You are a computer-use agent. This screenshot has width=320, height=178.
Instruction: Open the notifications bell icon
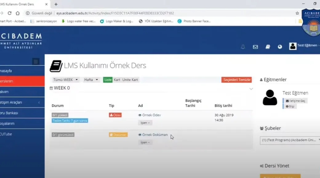[x=243, y=47]
